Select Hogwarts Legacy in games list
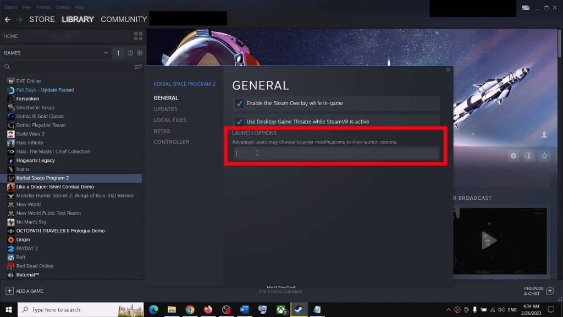 coord(36,160)
